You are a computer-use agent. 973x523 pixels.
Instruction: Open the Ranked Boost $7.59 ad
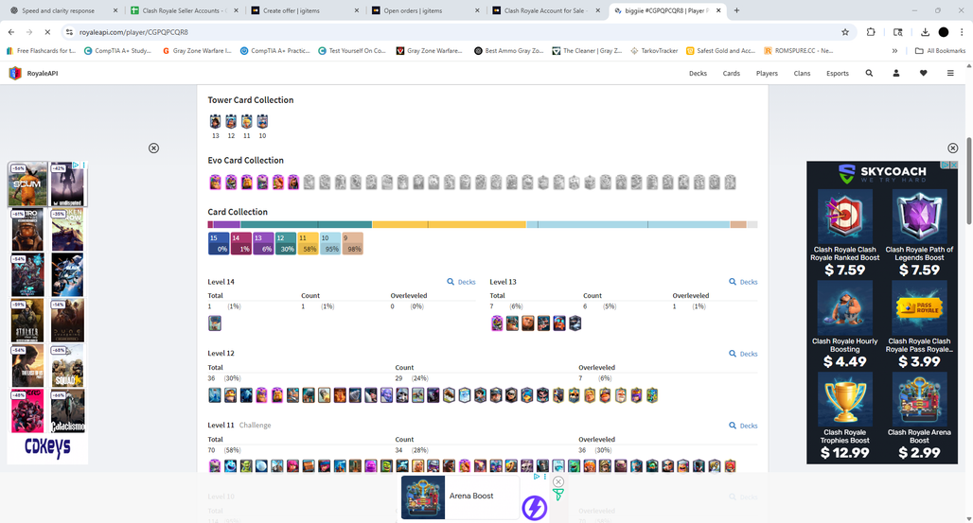tap(844, 234)
